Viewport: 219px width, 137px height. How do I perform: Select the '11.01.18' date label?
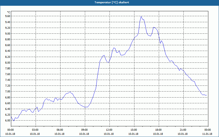pyautogui.click(x=207, y=134)
